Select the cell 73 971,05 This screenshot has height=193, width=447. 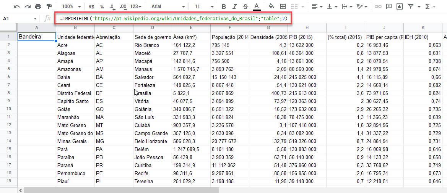[384, 93]
